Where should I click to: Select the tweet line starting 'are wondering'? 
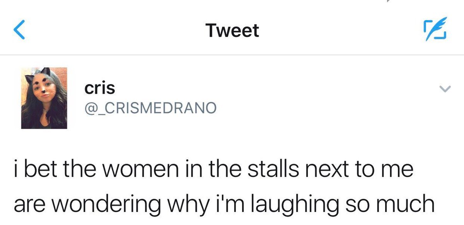coord(224,204)
